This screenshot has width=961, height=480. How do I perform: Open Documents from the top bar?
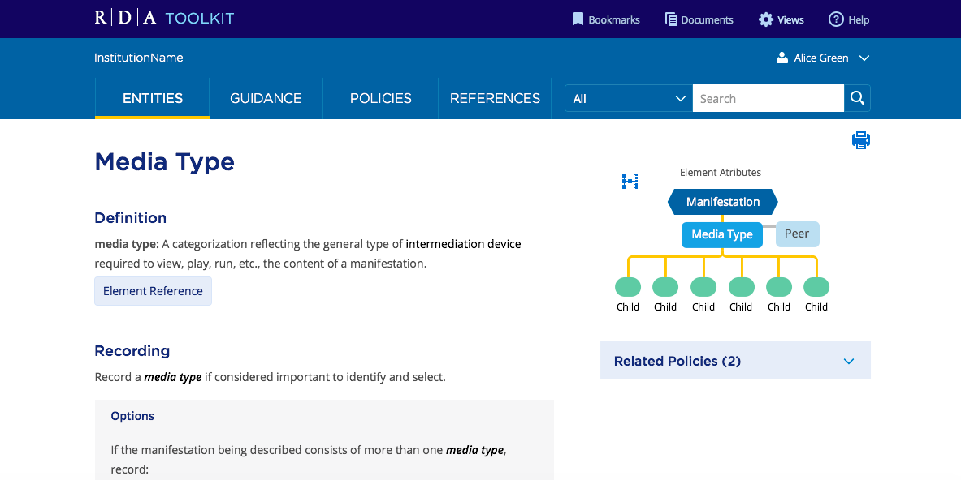698,19
